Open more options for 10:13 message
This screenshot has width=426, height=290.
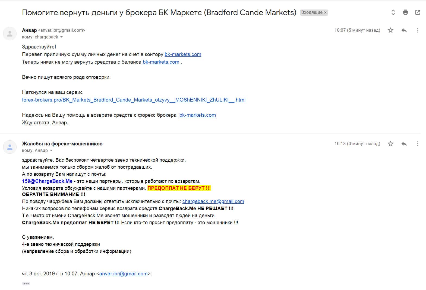(418, 144)
